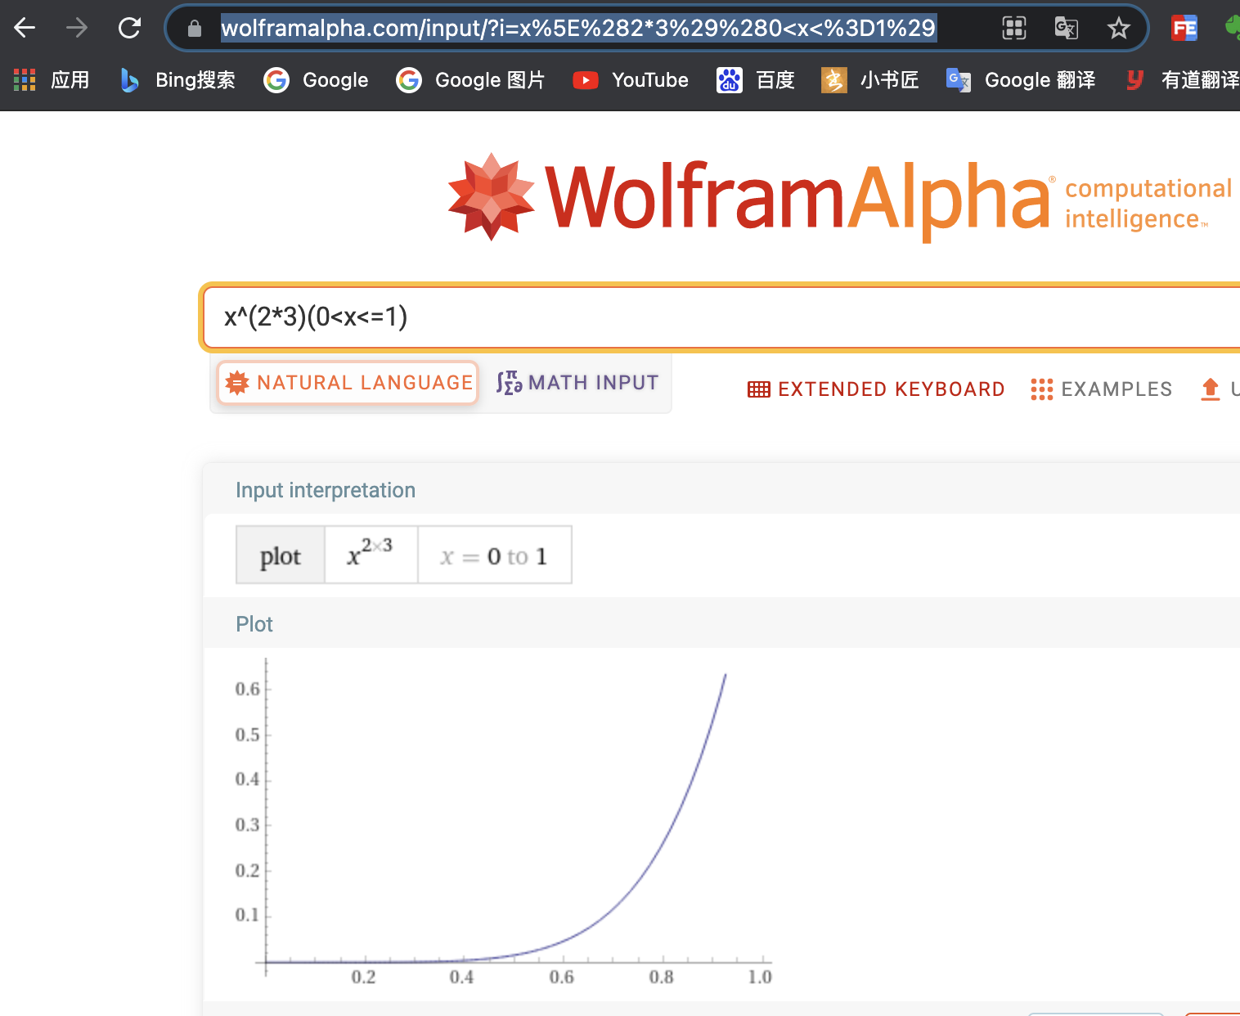
Task: Open the Examples page
Action: click(1101, 389)
